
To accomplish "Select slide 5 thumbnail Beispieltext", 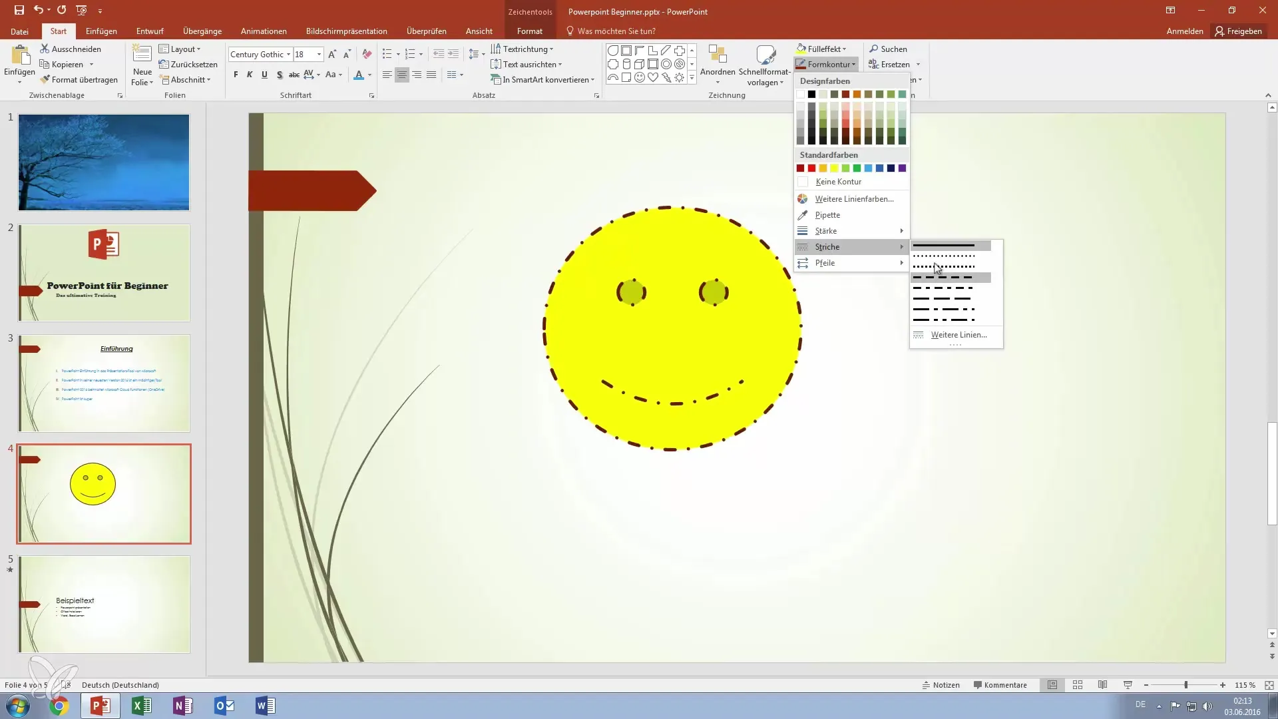I will pyautogui.click(x=104, y=604).
